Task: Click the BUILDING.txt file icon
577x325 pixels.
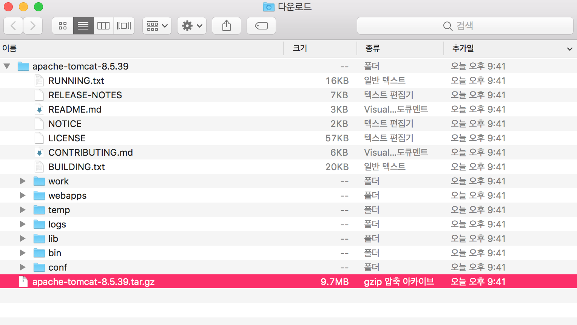Action: pos(39,167)
